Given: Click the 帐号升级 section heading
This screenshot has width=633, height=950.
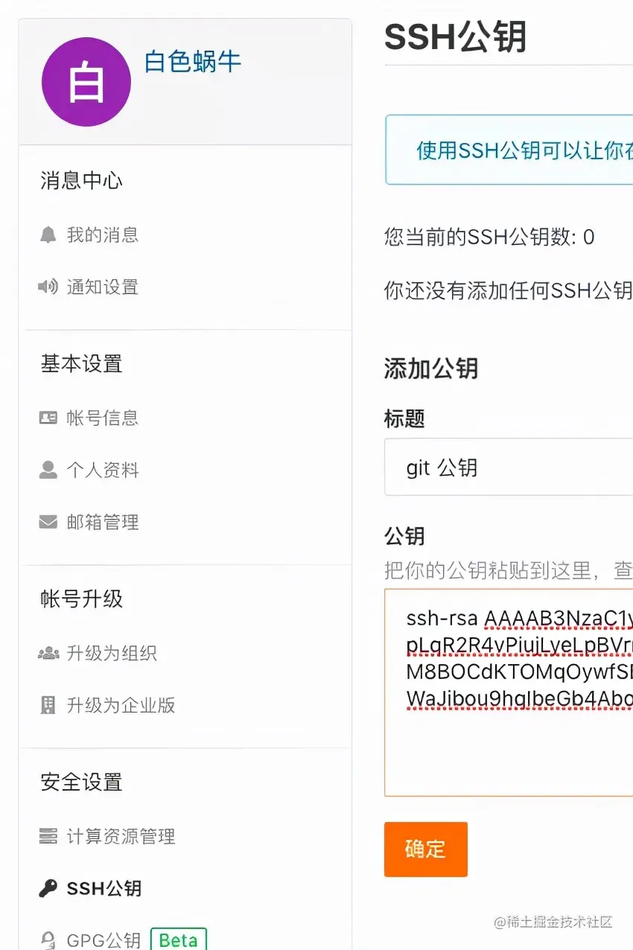Looking at the screenshot, I should (81, 599).
